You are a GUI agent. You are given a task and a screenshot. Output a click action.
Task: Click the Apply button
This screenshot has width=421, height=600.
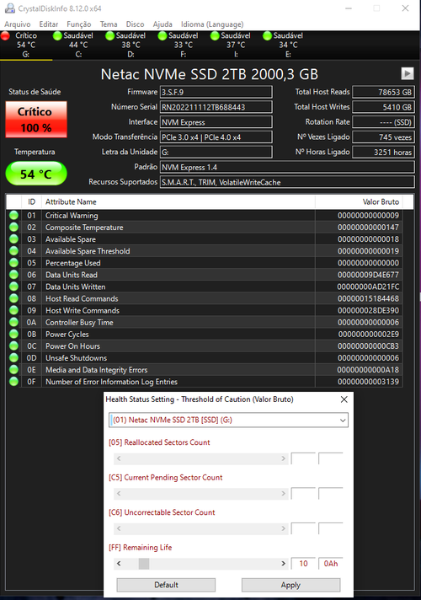point(290,585)
